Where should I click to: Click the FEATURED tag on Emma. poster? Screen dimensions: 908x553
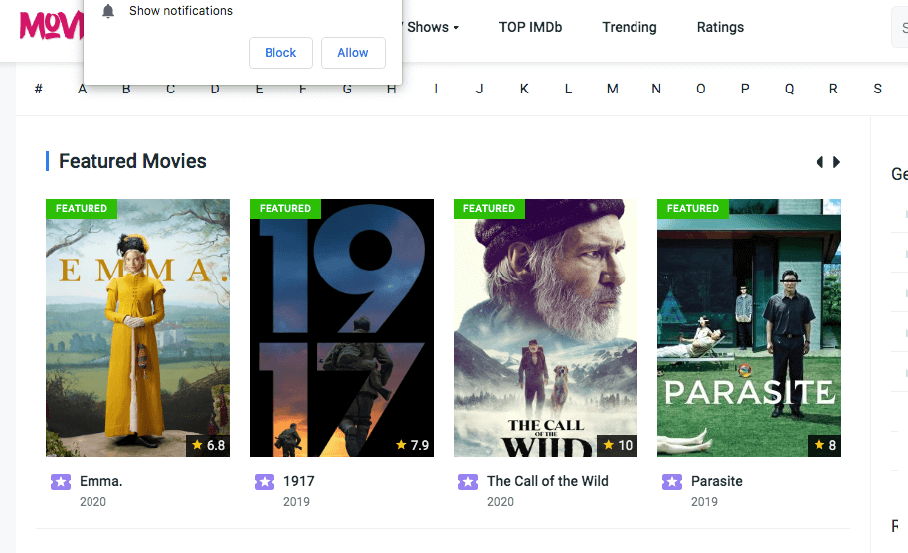click(x=82, y=209)
